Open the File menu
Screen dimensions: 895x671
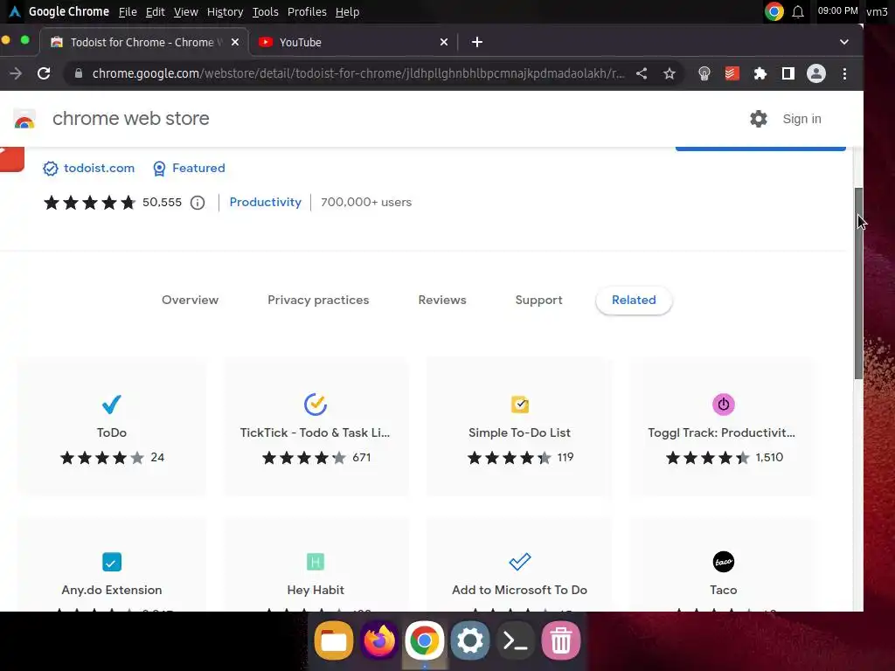(128, 12)
